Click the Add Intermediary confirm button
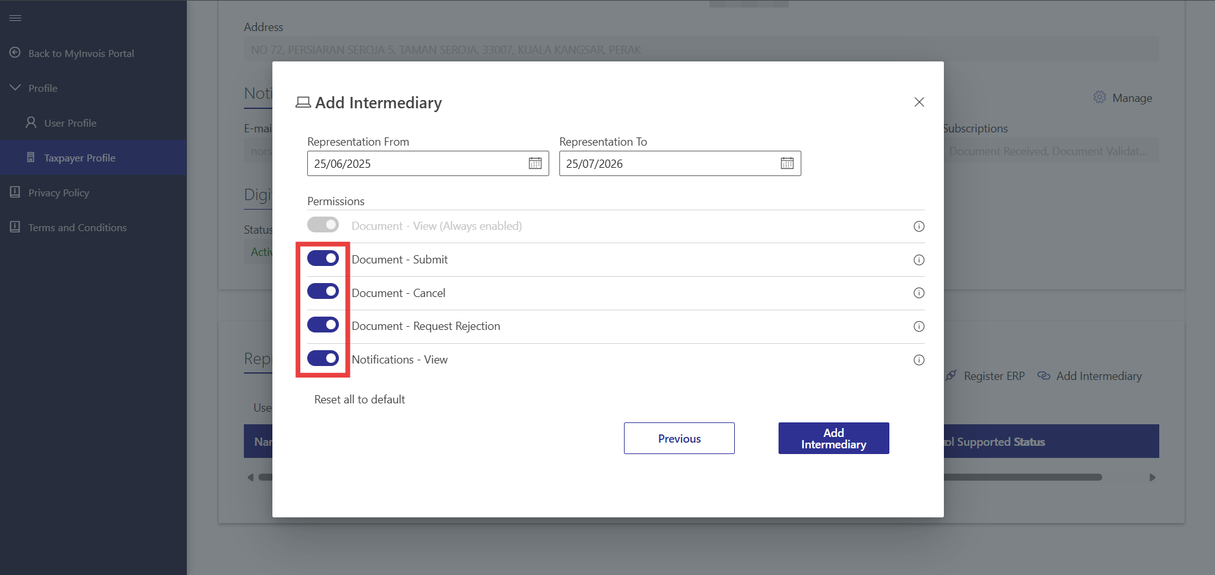1215x575 pixels. point(833,438)
